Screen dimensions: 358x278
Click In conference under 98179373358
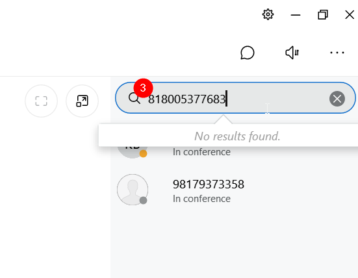[x=201, y=199]
